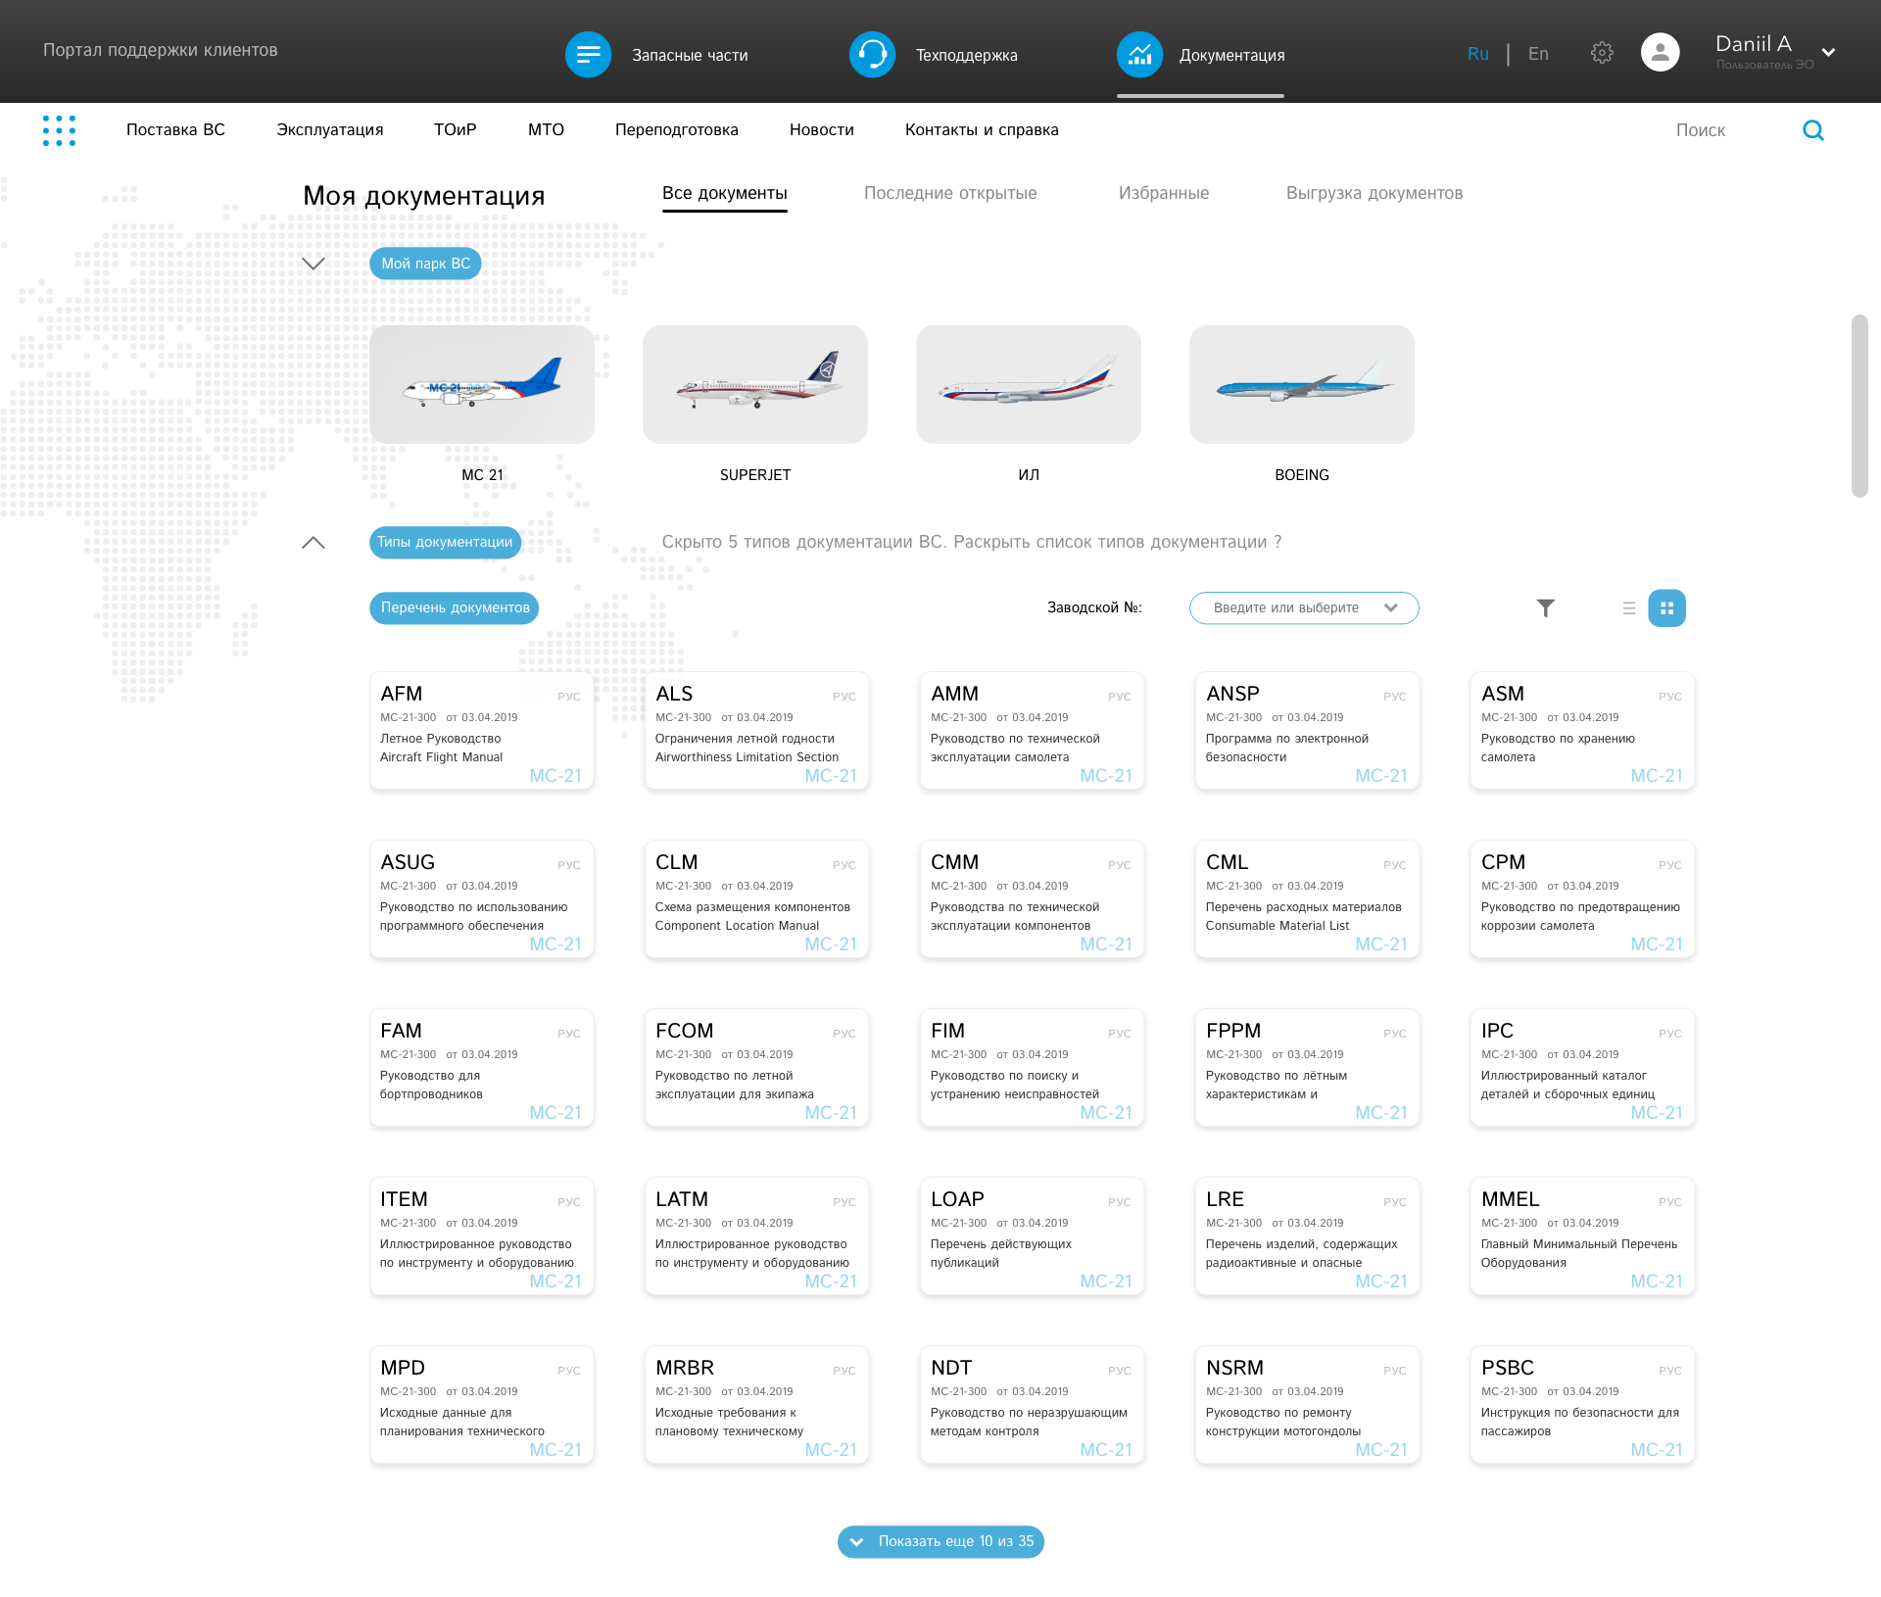Switch to Избранные tab
This screenshot has height=1597, width=1881.
pos(1164,194)
